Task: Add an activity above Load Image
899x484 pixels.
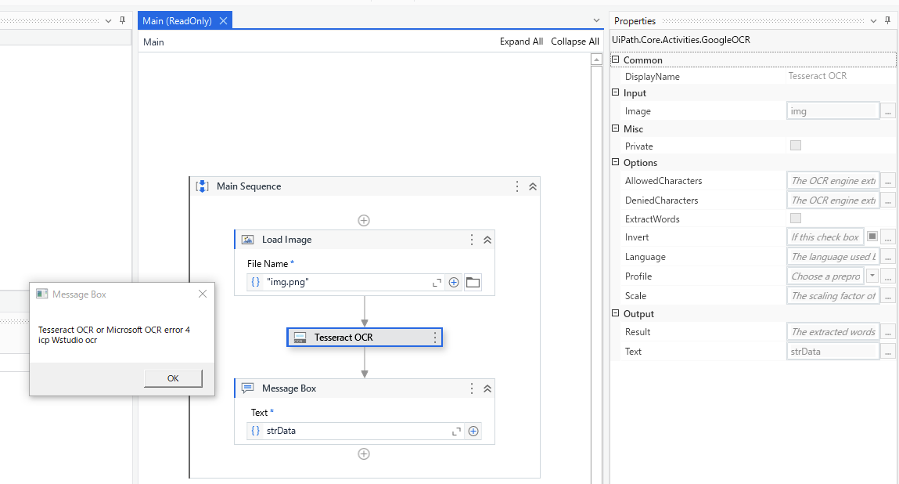Action: (364, 221)
